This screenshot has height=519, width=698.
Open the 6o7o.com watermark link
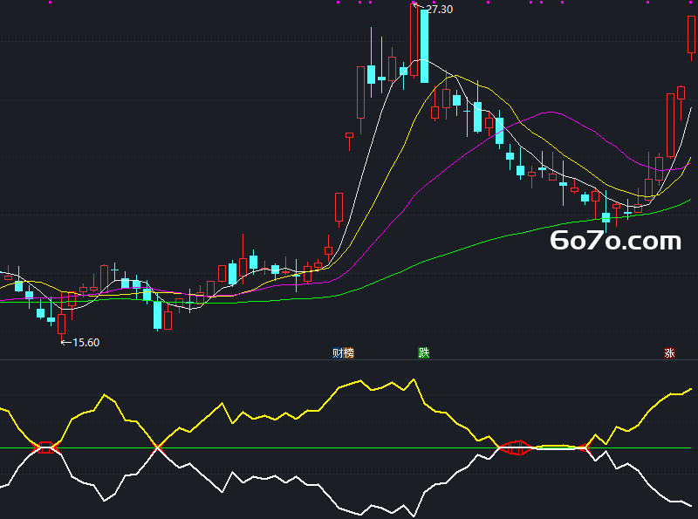pyautogui.click(x=616, y=241)
